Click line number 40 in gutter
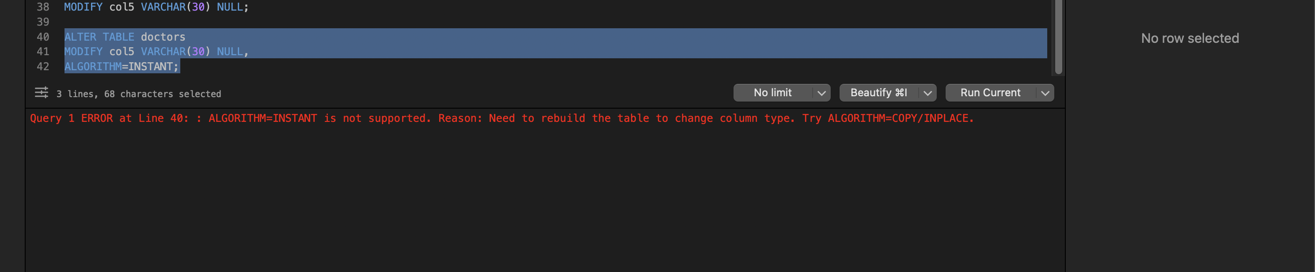The height and width of the screenshot is (272, 1315). (43, 37)
